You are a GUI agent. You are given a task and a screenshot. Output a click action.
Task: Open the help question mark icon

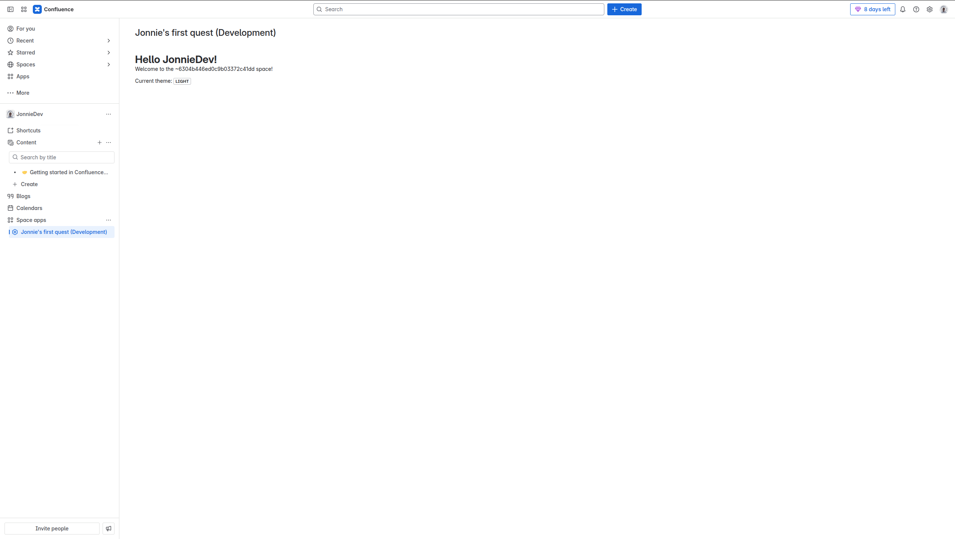pos(916,9)
